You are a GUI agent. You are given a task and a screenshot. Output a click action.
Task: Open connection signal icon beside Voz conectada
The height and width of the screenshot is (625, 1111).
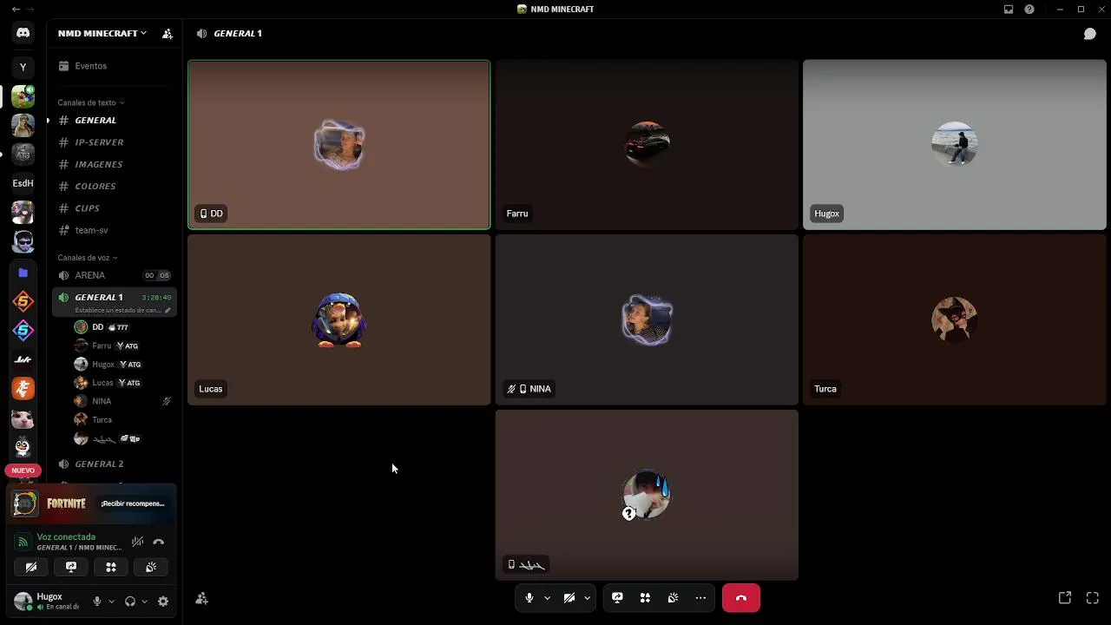pyautogui.click(x=23, y=542)
